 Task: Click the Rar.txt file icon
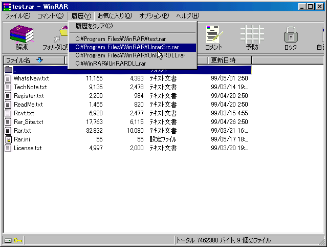8,131
